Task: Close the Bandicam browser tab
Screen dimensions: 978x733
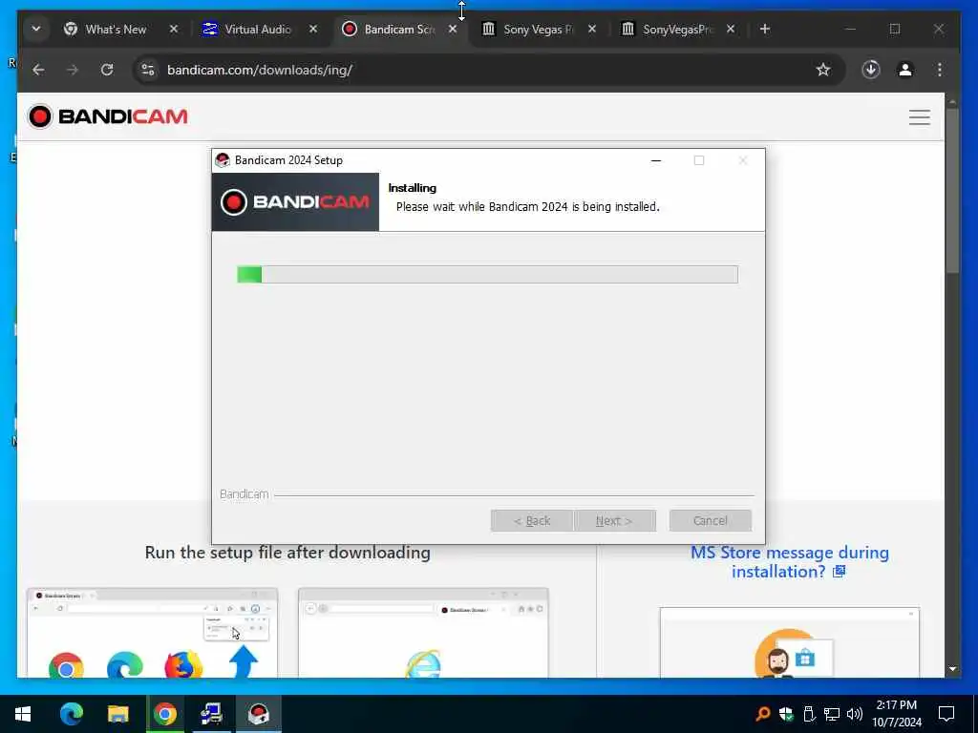Action: pos(453,29)
